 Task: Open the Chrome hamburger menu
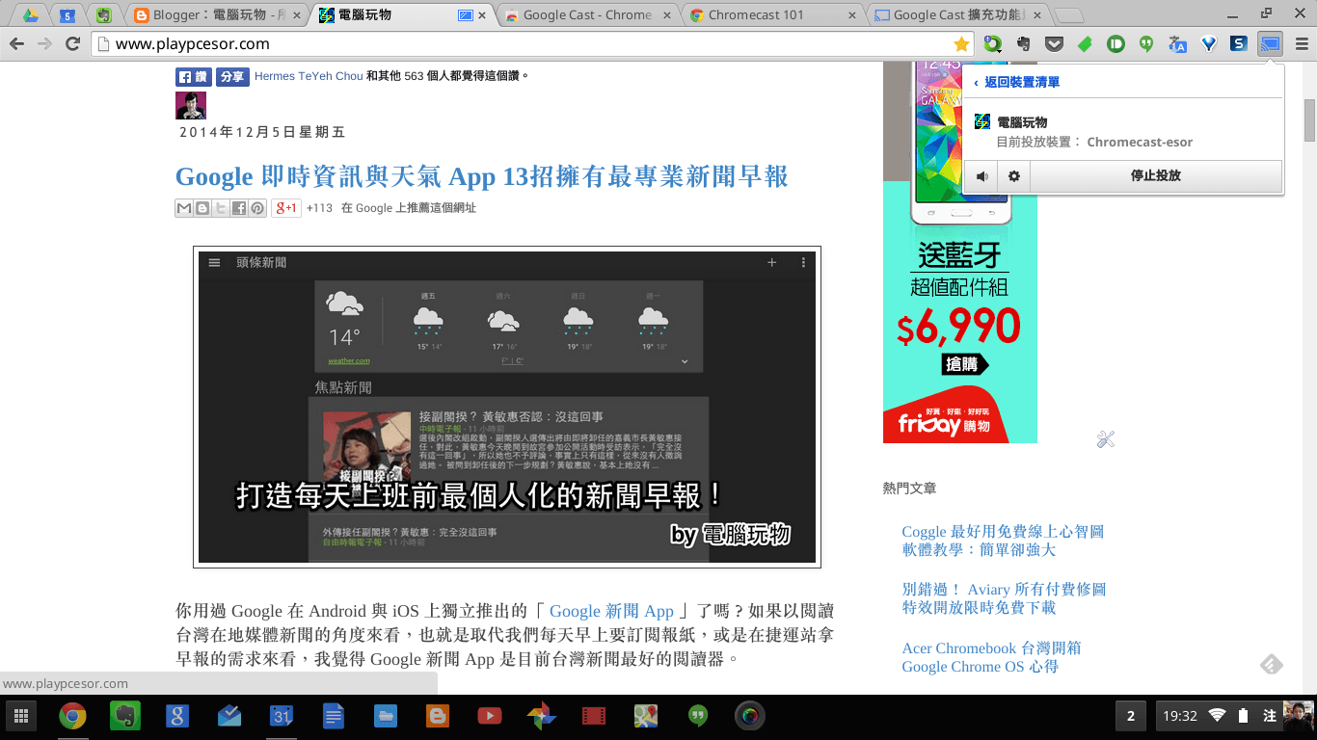(1302, 44)
